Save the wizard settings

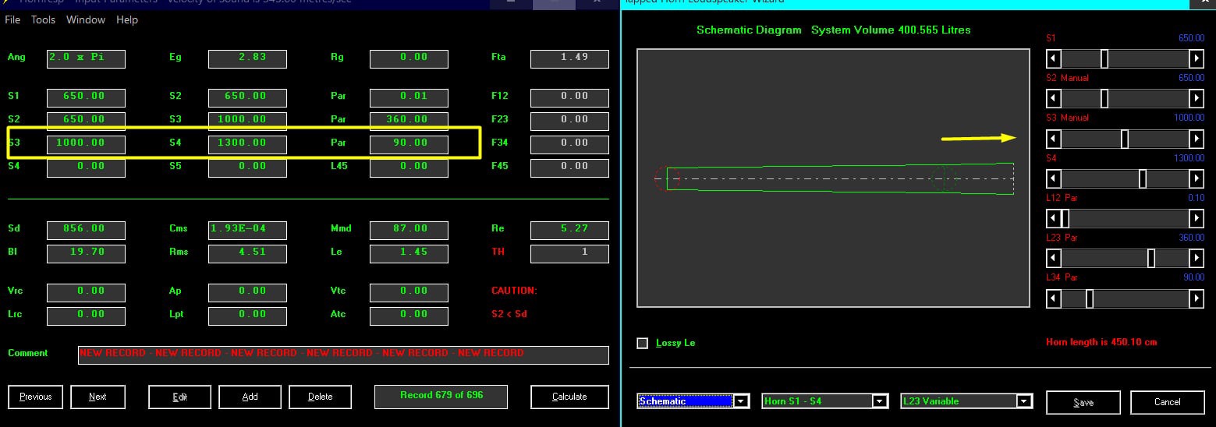click(1083, 402)
